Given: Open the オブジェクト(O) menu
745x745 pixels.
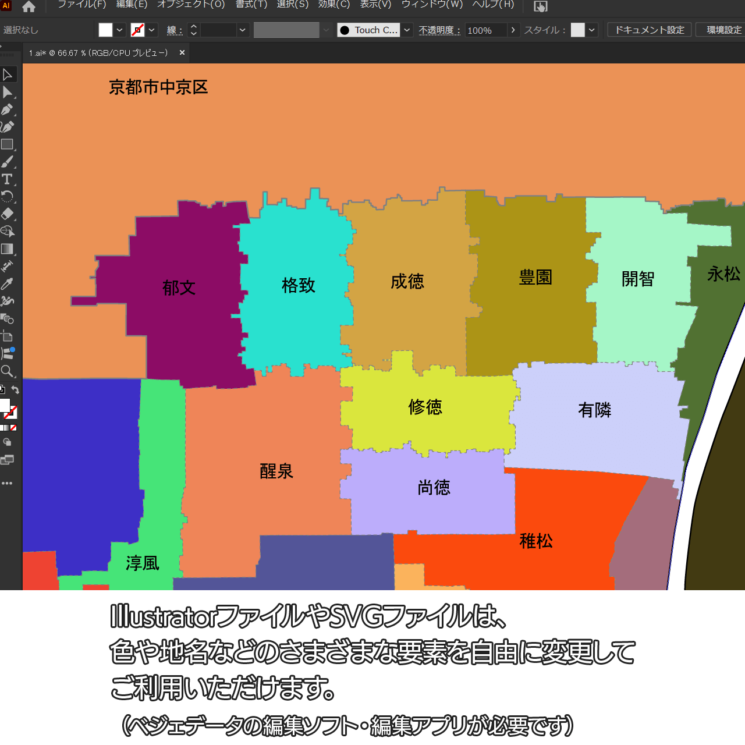Looking at the screenshot, I should 191,5.
